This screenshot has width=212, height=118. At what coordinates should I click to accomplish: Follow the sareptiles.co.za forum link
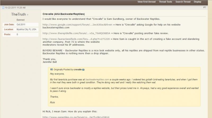76,117
